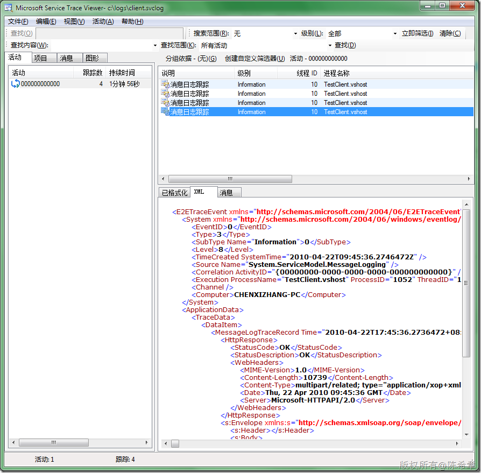Open the 帮助(H) menu
The height and width of the screenshot is (473, 481).
[132, 22]
